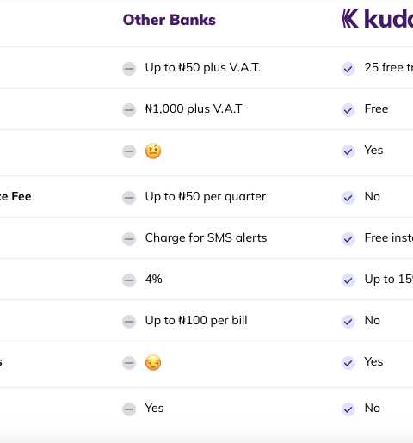Click the maintenance Fee row label

click(15, 197)
